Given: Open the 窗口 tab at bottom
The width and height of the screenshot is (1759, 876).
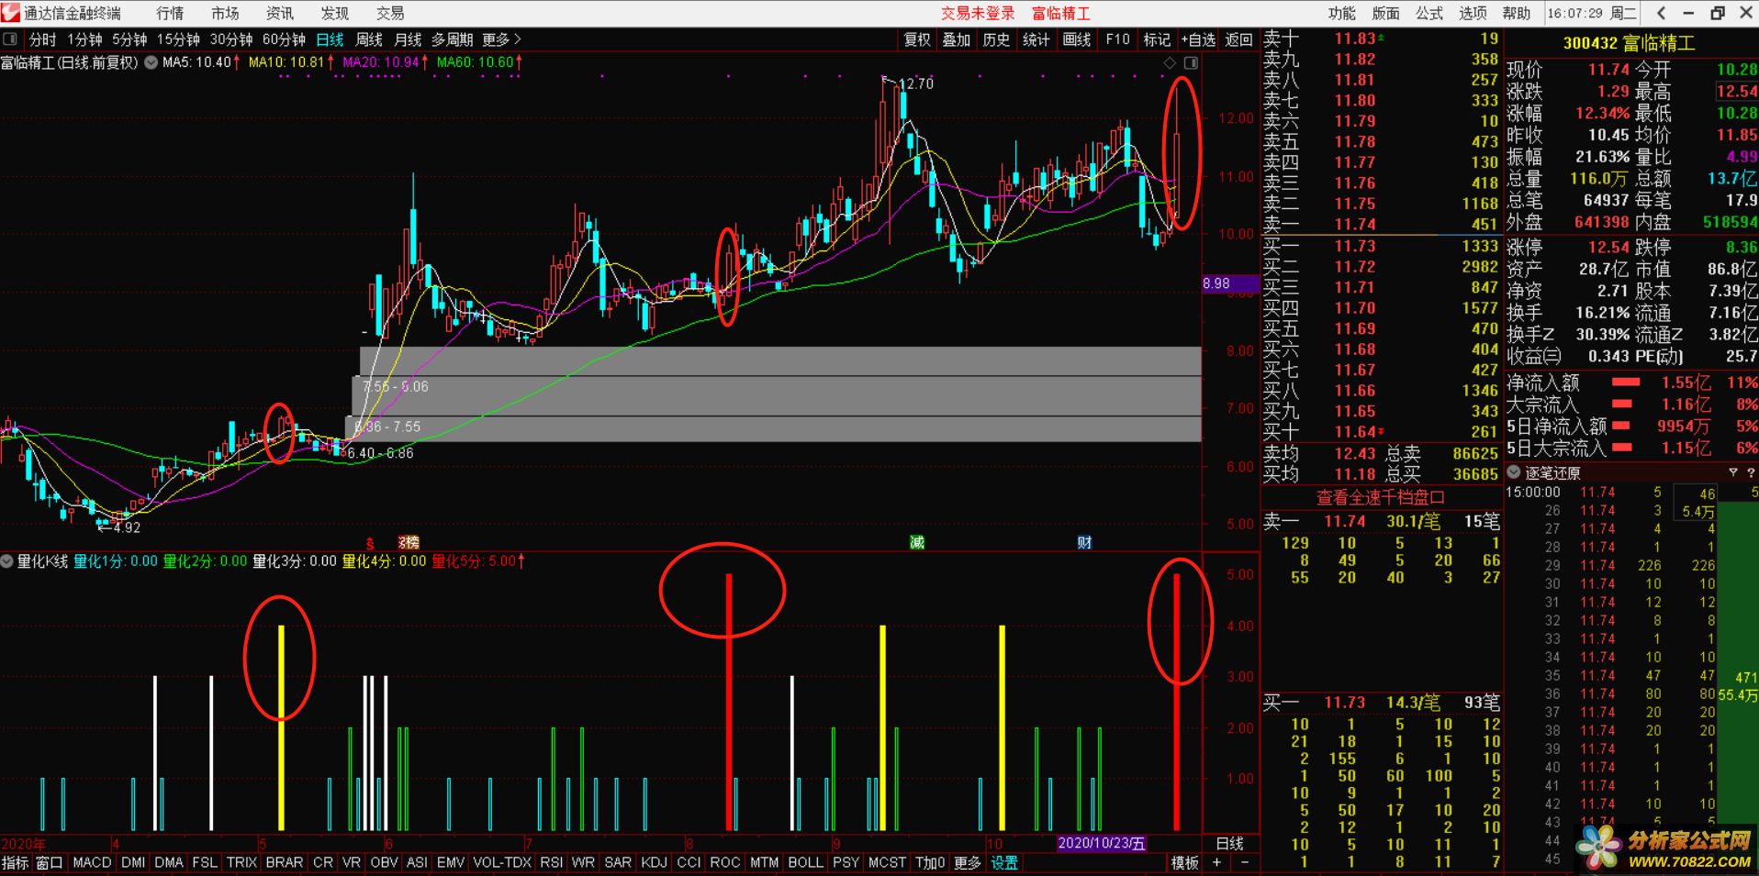Looking at the screenshot, I should (49, 862).
